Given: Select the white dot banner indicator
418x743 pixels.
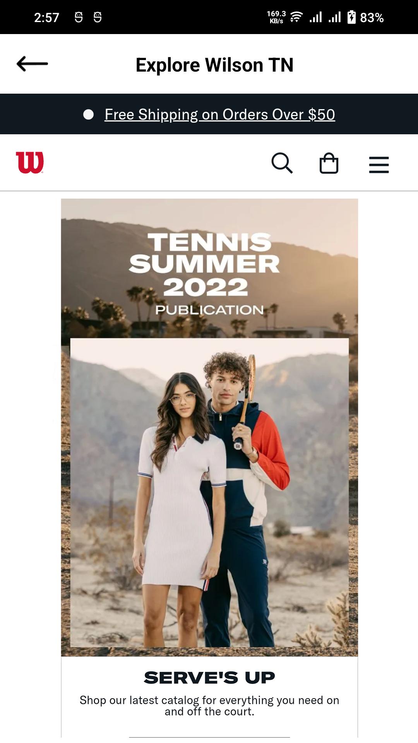Looking at the screenshot, I should 88,115.
